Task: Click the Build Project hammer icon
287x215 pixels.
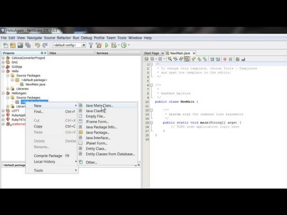Action: pos(91,45)
